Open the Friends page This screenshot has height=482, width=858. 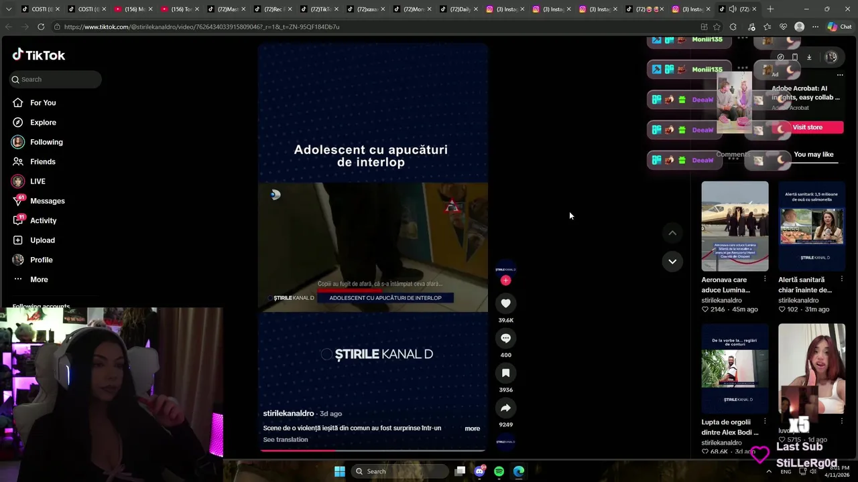tap(43, 161)
